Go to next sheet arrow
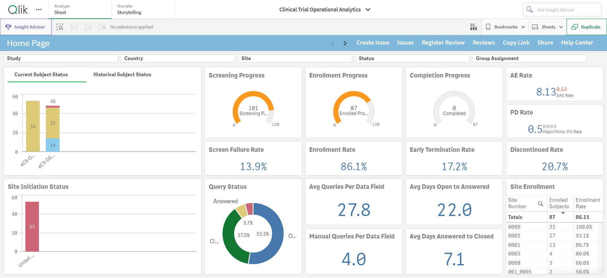Screen dimensions: 607x278 345,43
